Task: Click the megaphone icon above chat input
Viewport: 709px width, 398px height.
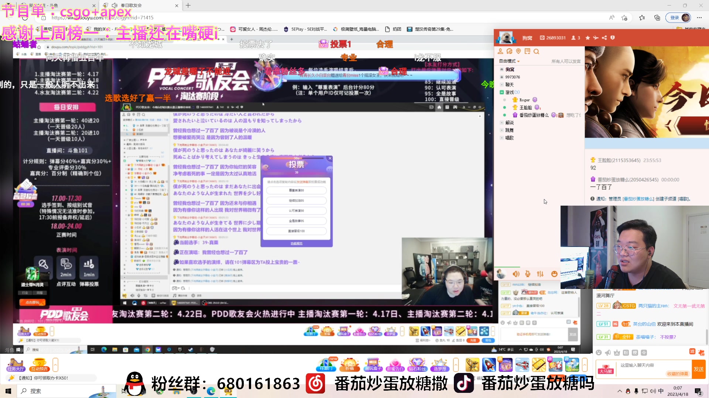Action: tap(608, 353)
